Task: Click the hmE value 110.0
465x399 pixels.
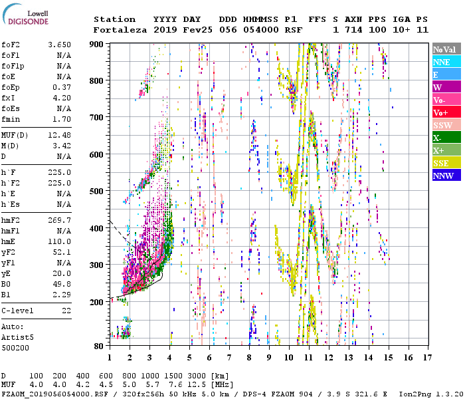Action: [59, 241]
